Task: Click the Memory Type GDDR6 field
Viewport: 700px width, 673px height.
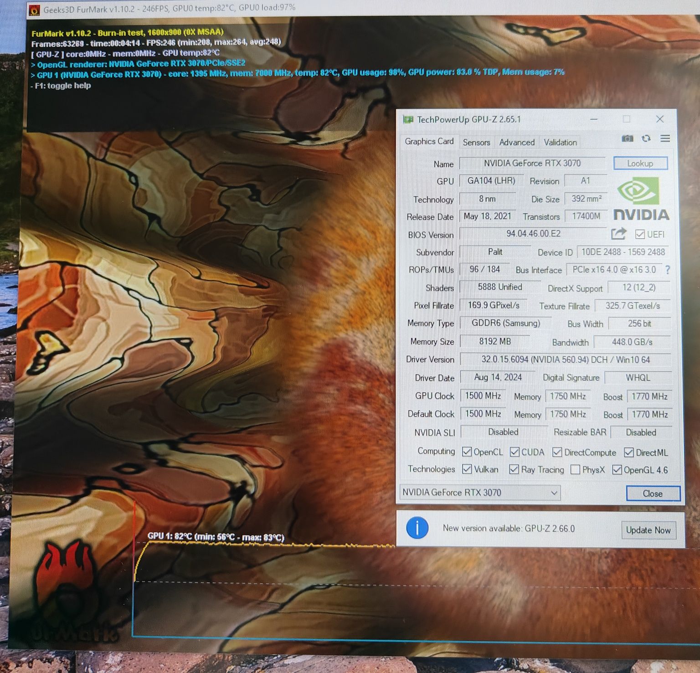Action: pyautogui.click(x=506, y=323)
